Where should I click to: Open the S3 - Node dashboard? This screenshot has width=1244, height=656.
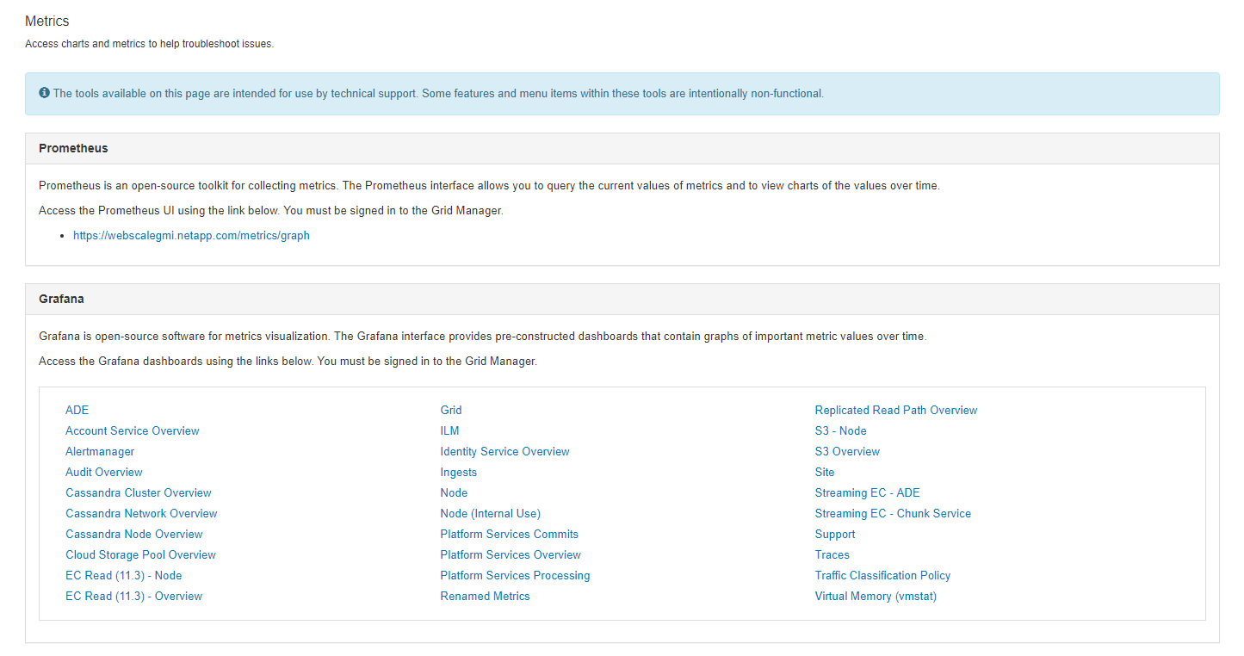point(841,430)
